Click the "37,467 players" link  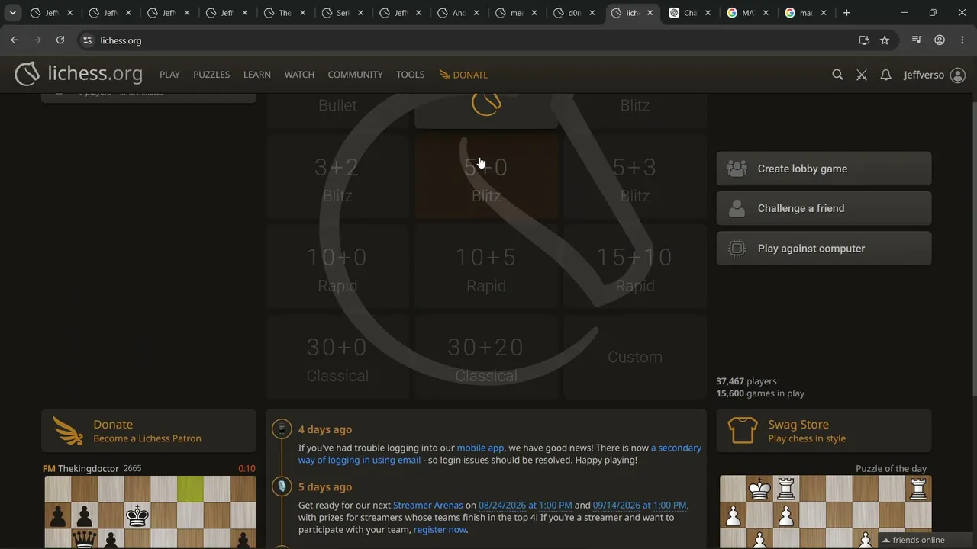(746, 381)
